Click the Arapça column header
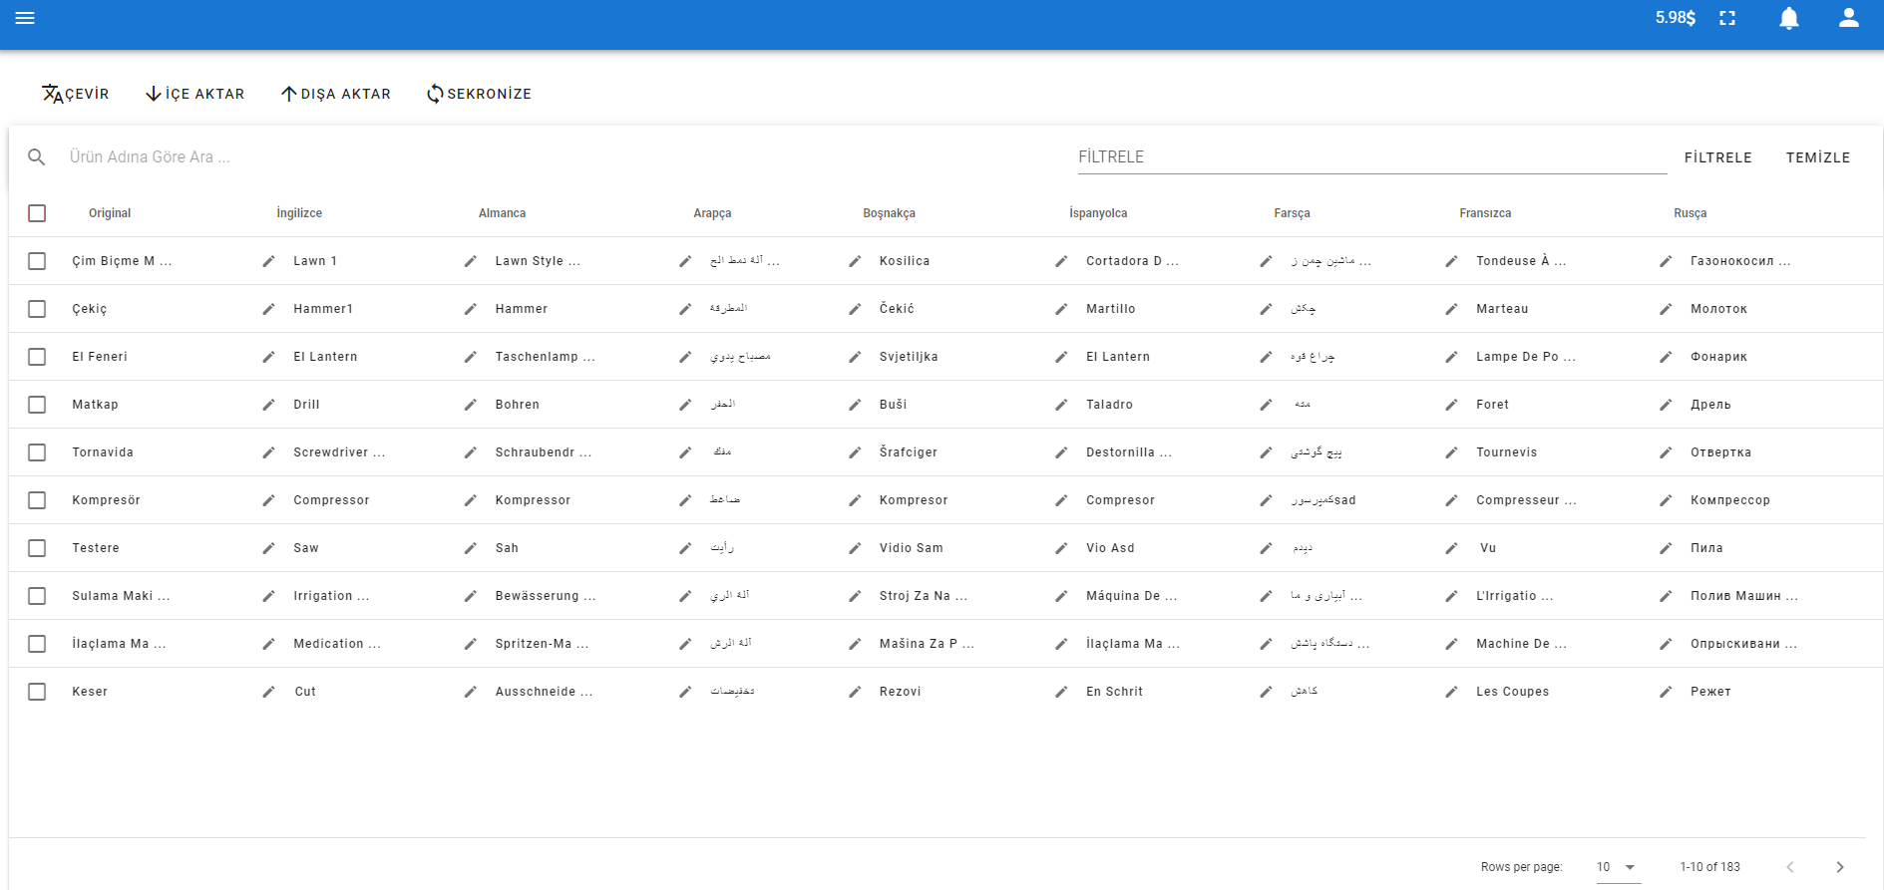1884x890 pixels. [712, 213]
